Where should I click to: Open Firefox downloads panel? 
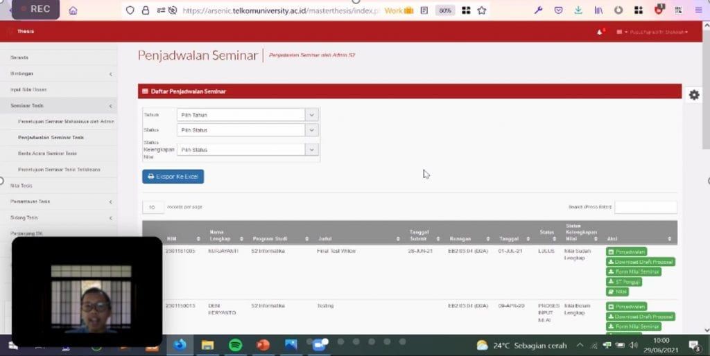coord(578,10)
